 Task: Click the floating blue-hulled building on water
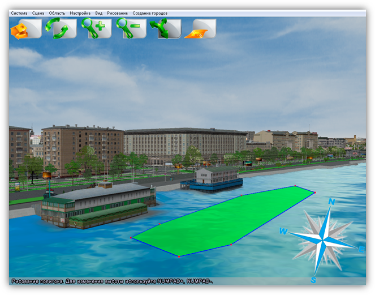[212, 177]
